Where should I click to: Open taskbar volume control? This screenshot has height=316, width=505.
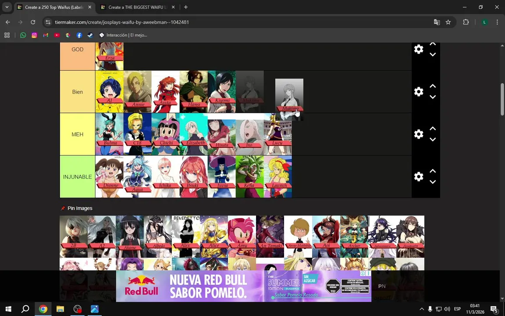pyautogui.click(x=447, y=309)
